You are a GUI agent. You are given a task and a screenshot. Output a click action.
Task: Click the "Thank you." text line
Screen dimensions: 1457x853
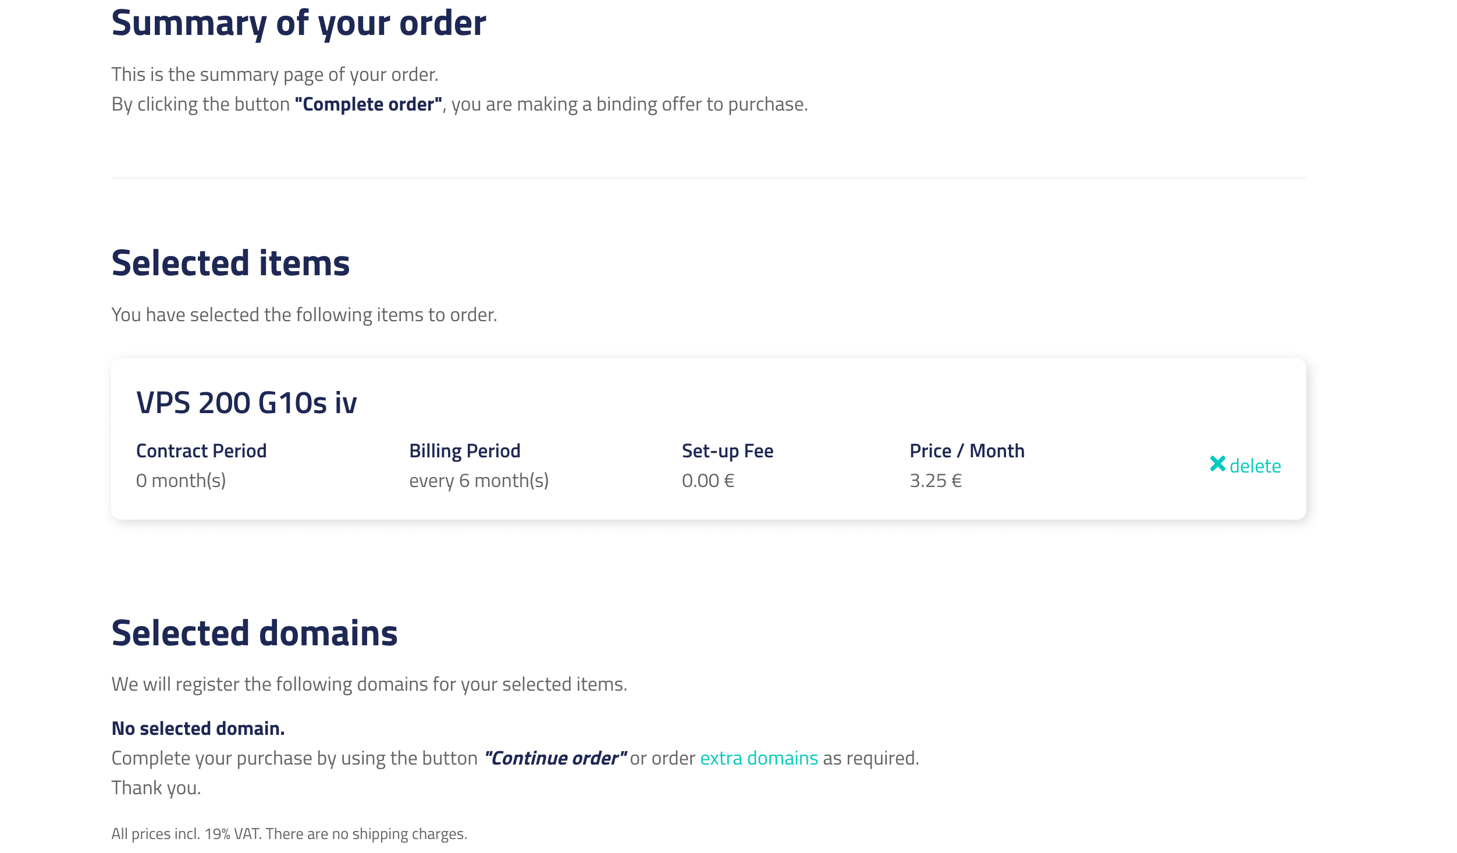click(x=156, y=788)
